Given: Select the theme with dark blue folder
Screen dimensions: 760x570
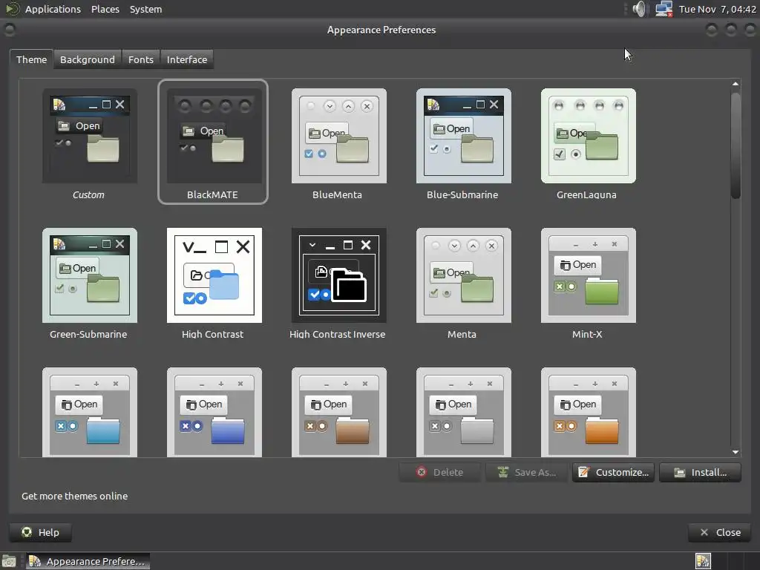Looking at the screenshot, I should click(214, 412).
